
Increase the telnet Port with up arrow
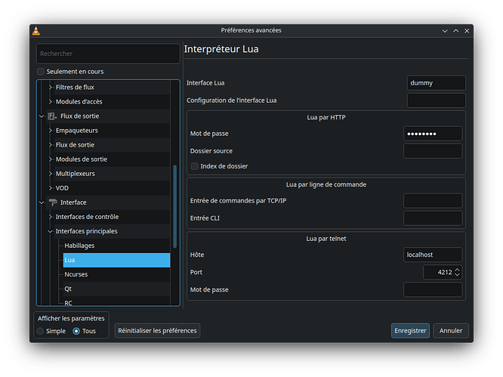(x=458, y=270)
